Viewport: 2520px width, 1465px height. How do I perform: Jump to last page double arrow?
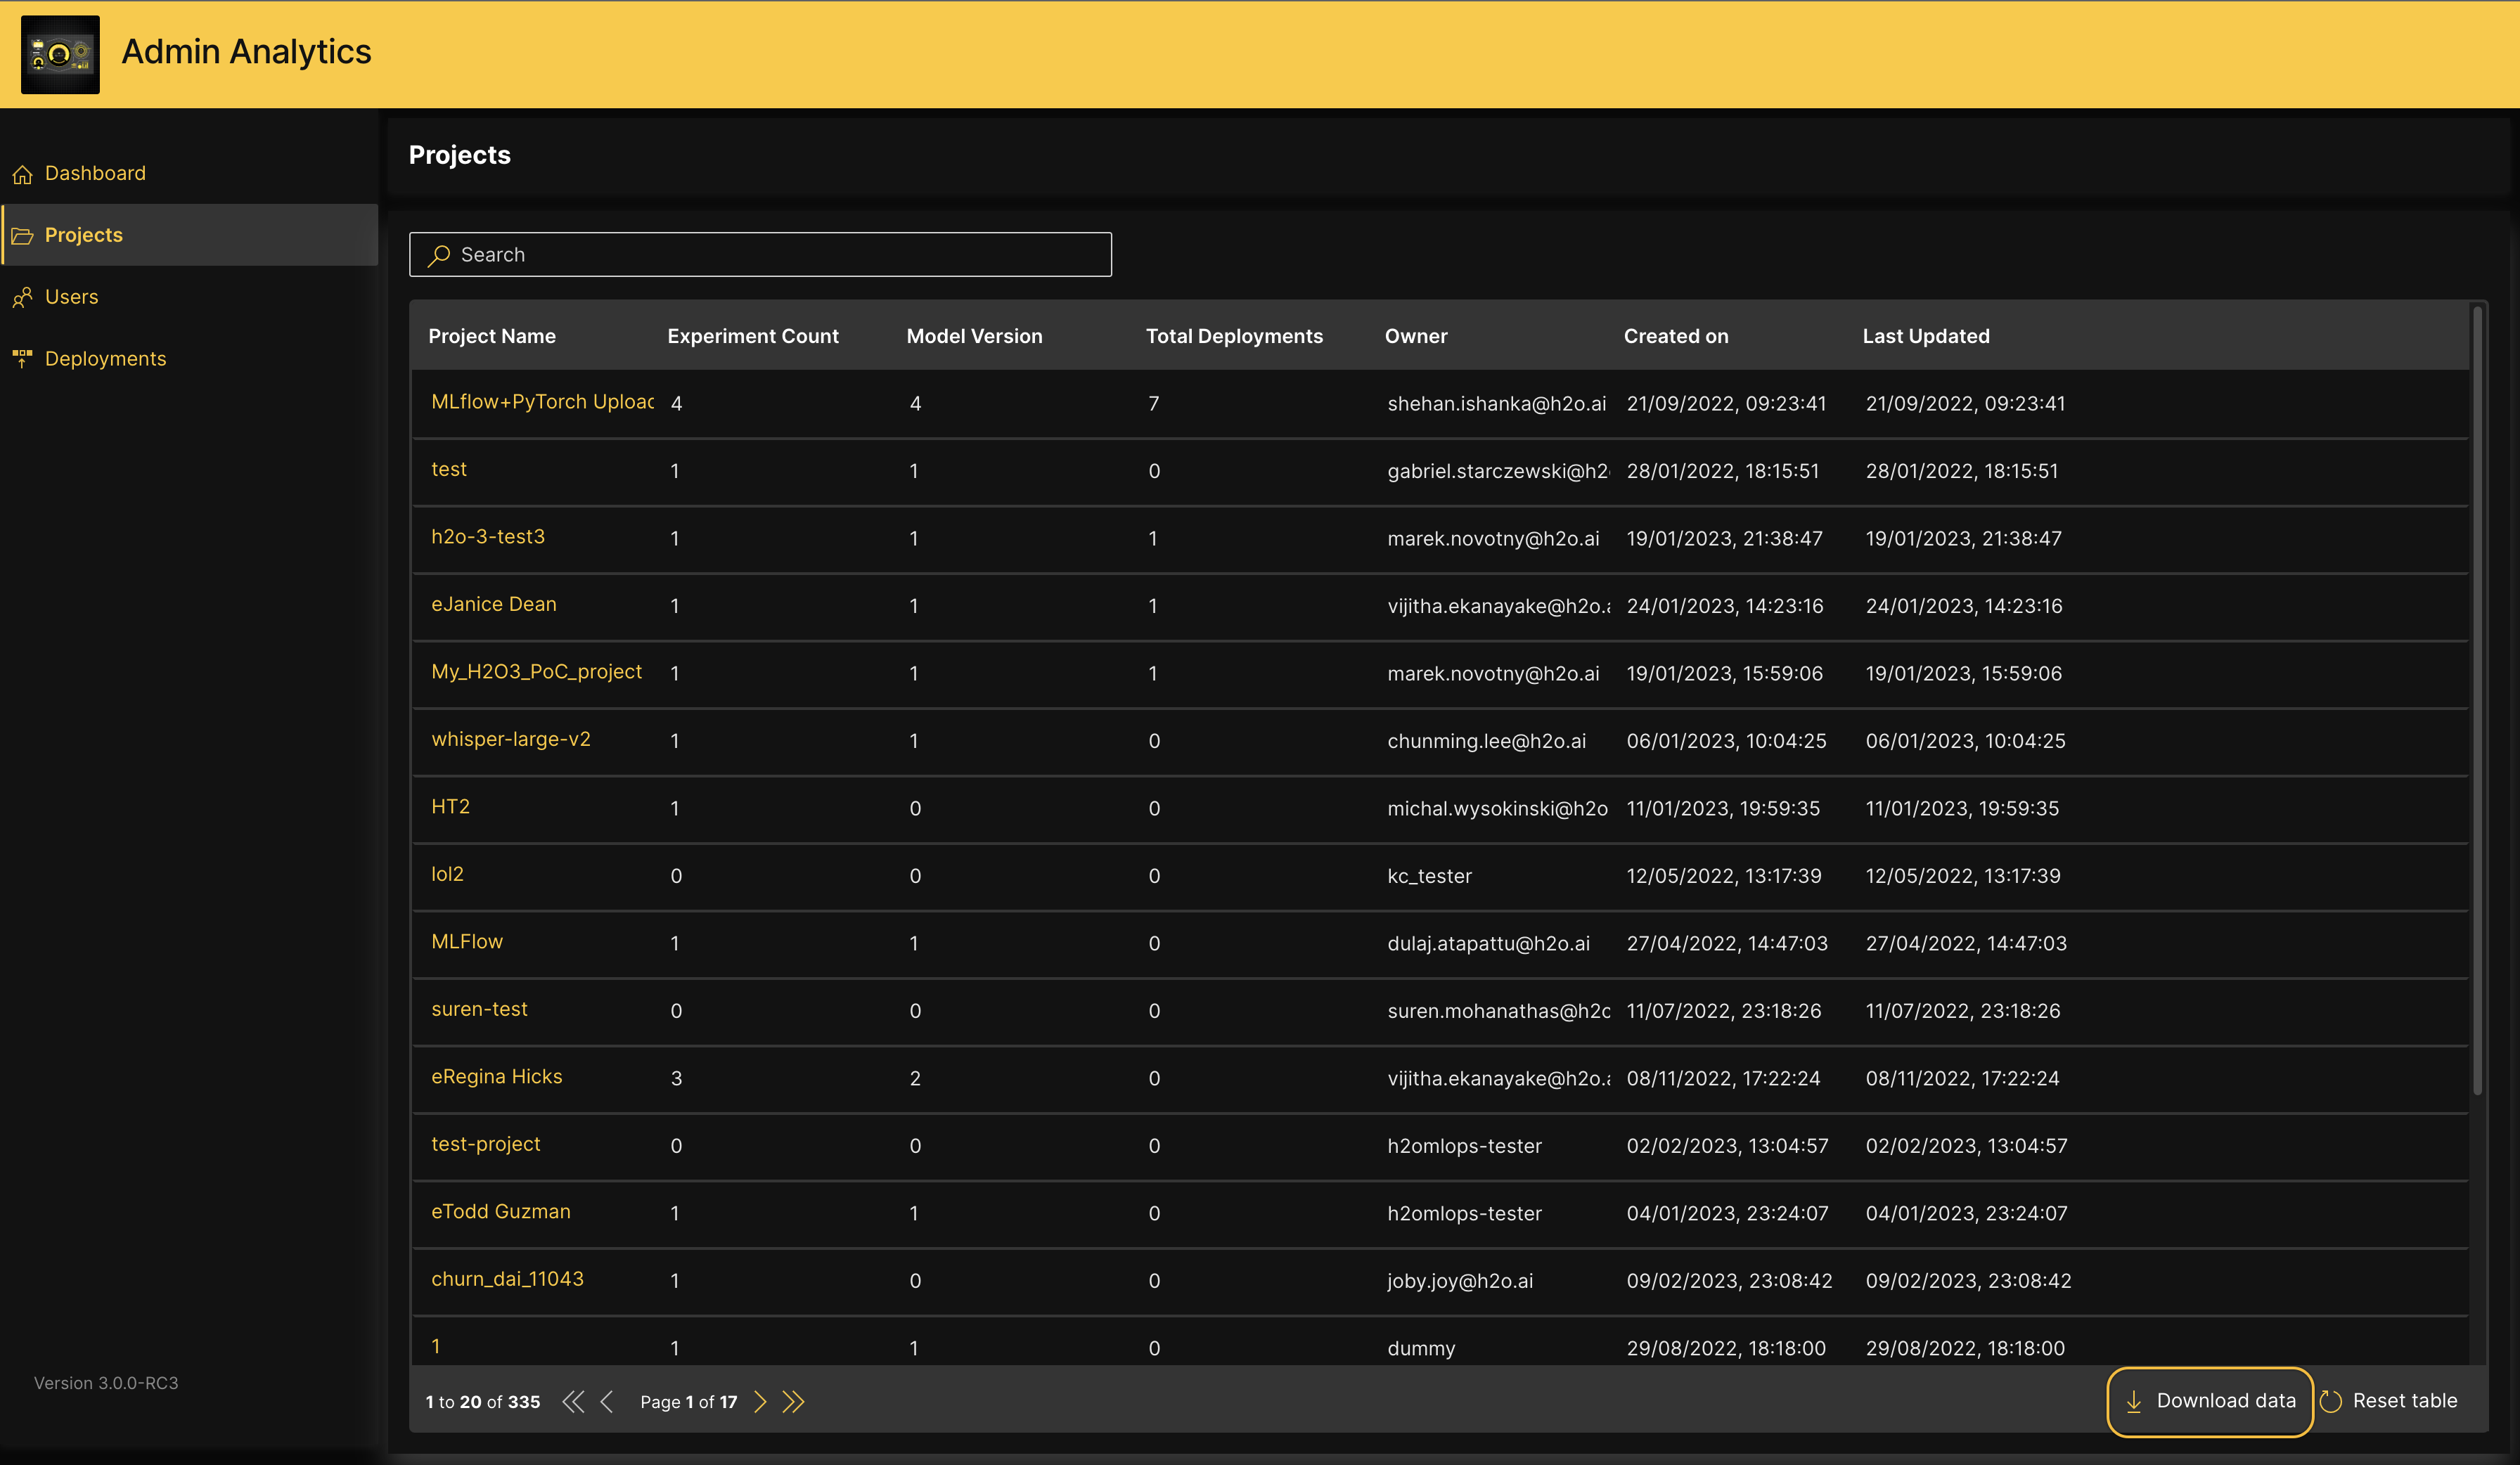[793, 1402]
